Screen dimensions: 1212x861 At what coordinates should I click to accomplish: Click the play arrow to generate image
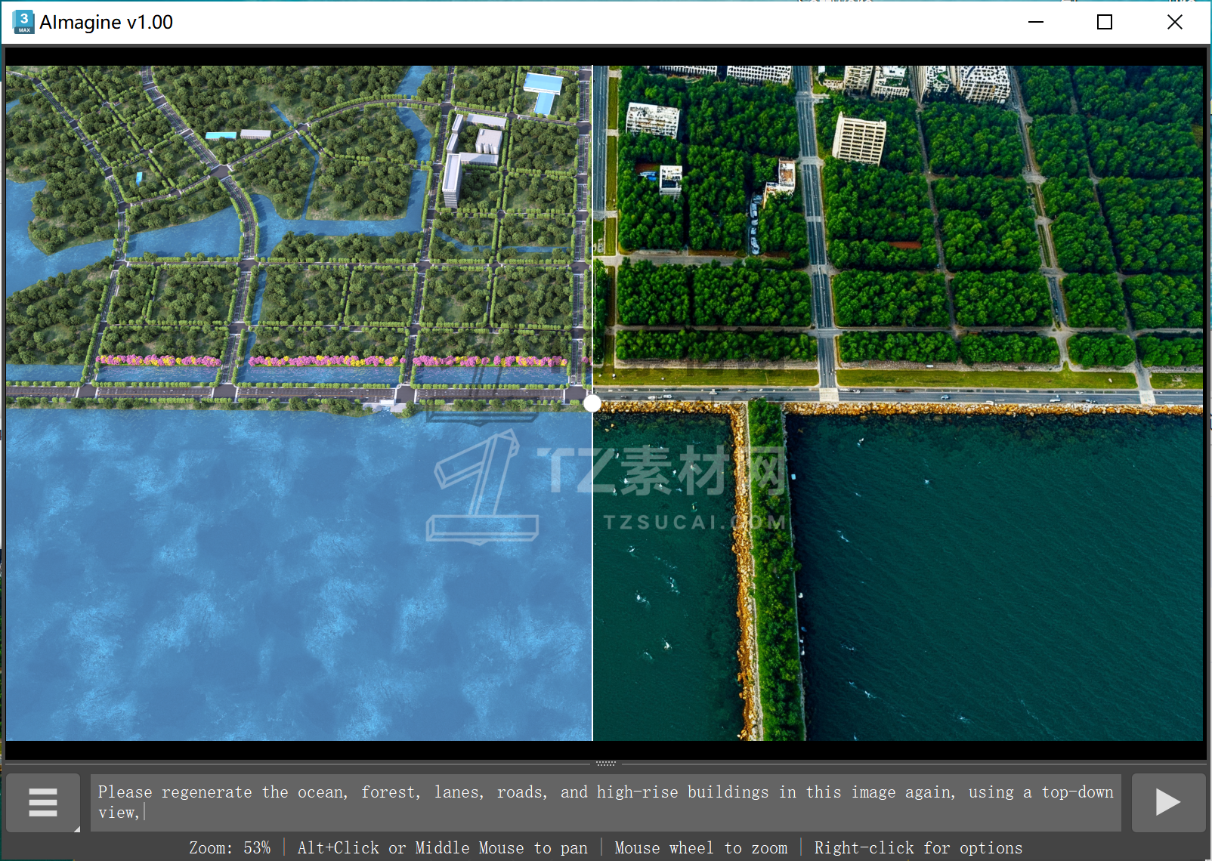pos(1167,802)
